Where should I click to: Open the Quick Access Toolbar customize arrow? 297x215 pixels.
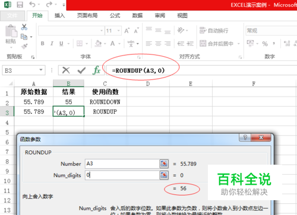click(x=64, y=5)
